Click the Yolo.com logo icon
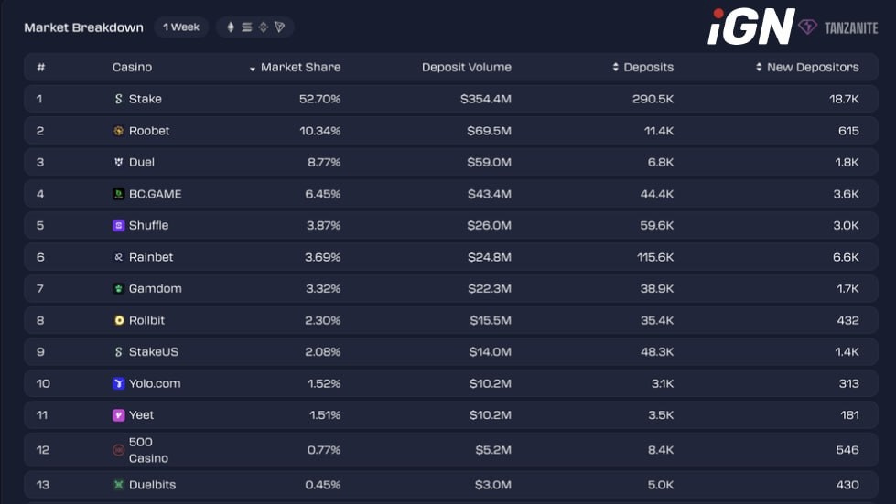Screen dimensions: 896x504 pyautogui.click(x=118, y=384)
